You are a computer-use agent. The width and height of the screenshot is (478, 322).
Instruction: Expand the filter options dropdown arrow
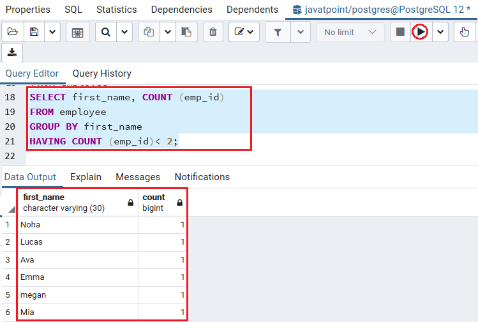pyautogui.click(x=301, y=32)
